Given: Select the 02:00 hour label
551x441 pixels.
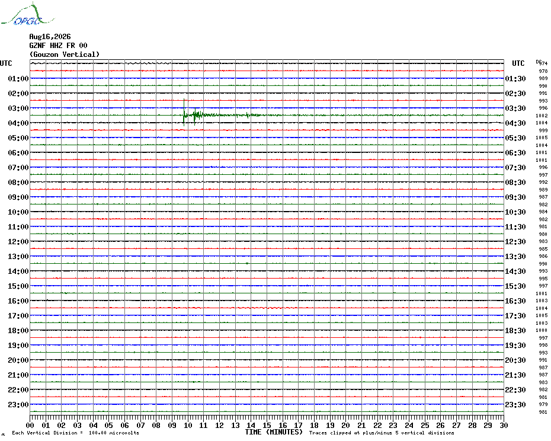Looking at the screenshot, I should 18,93.
